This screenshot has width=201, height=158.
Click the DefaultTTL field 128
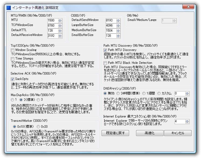[53, 31]
